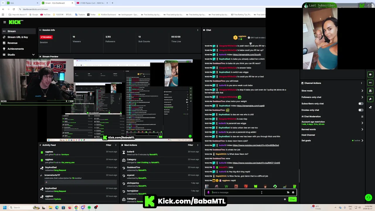
Task: Open the wrench tools icon in right rail
Action: pos(370,99)
